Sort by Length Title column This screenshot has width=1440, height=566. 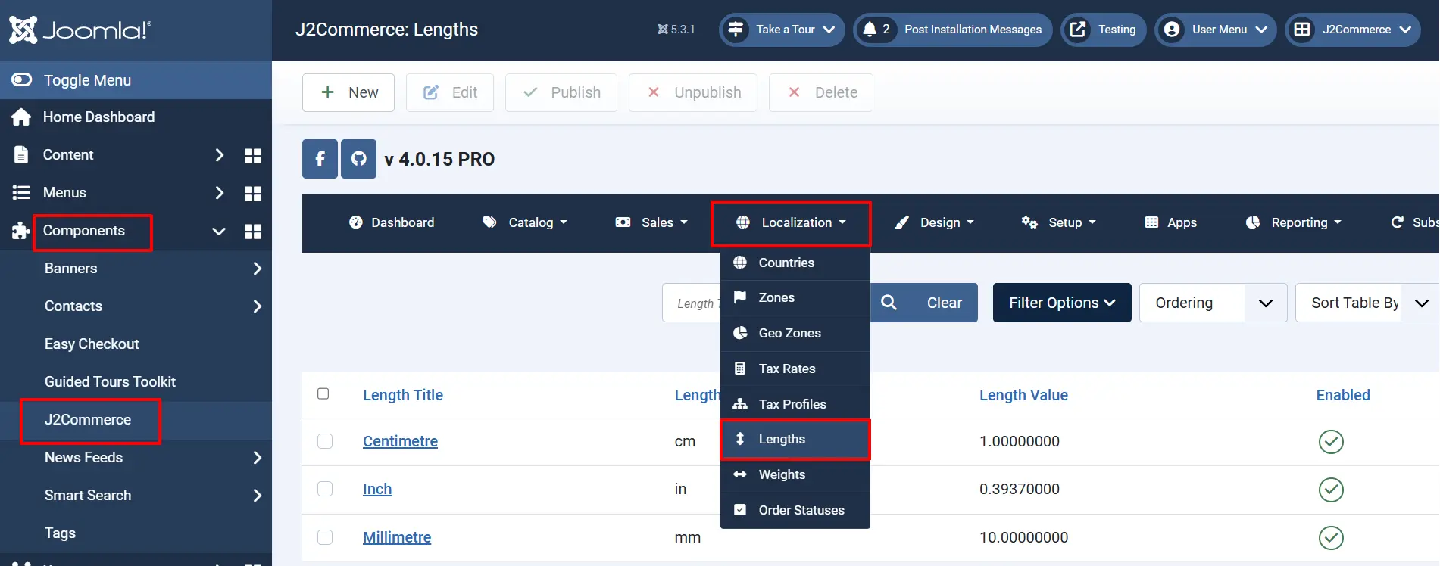pos(403,395)
